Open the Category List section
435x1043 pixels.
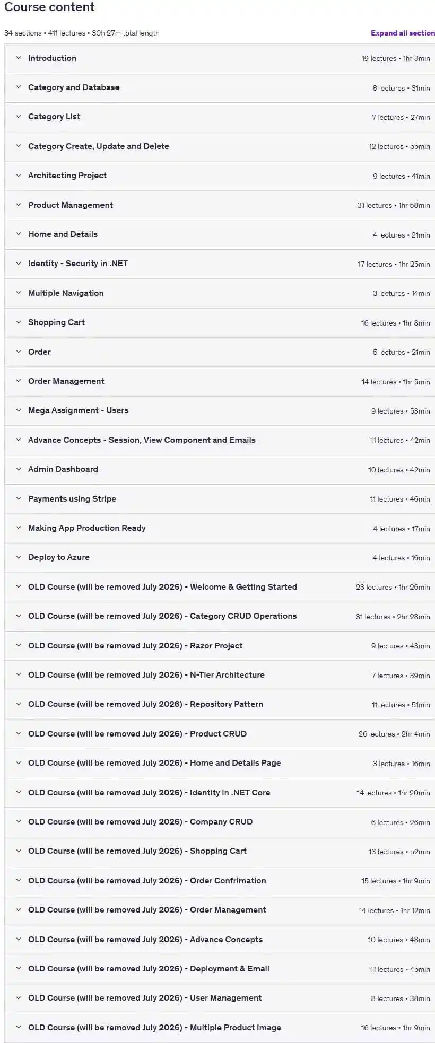pyautogui.click(x=220, y=117)
